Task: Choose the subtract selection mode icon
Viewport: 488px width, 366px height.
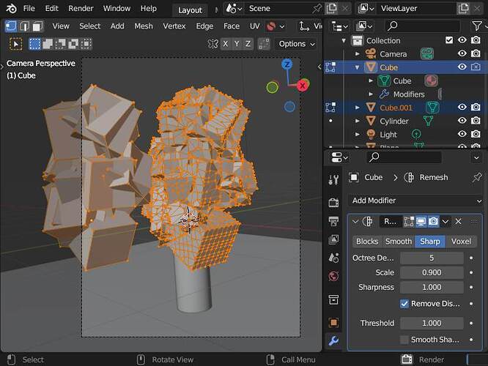Action: (x=60, y=44)
